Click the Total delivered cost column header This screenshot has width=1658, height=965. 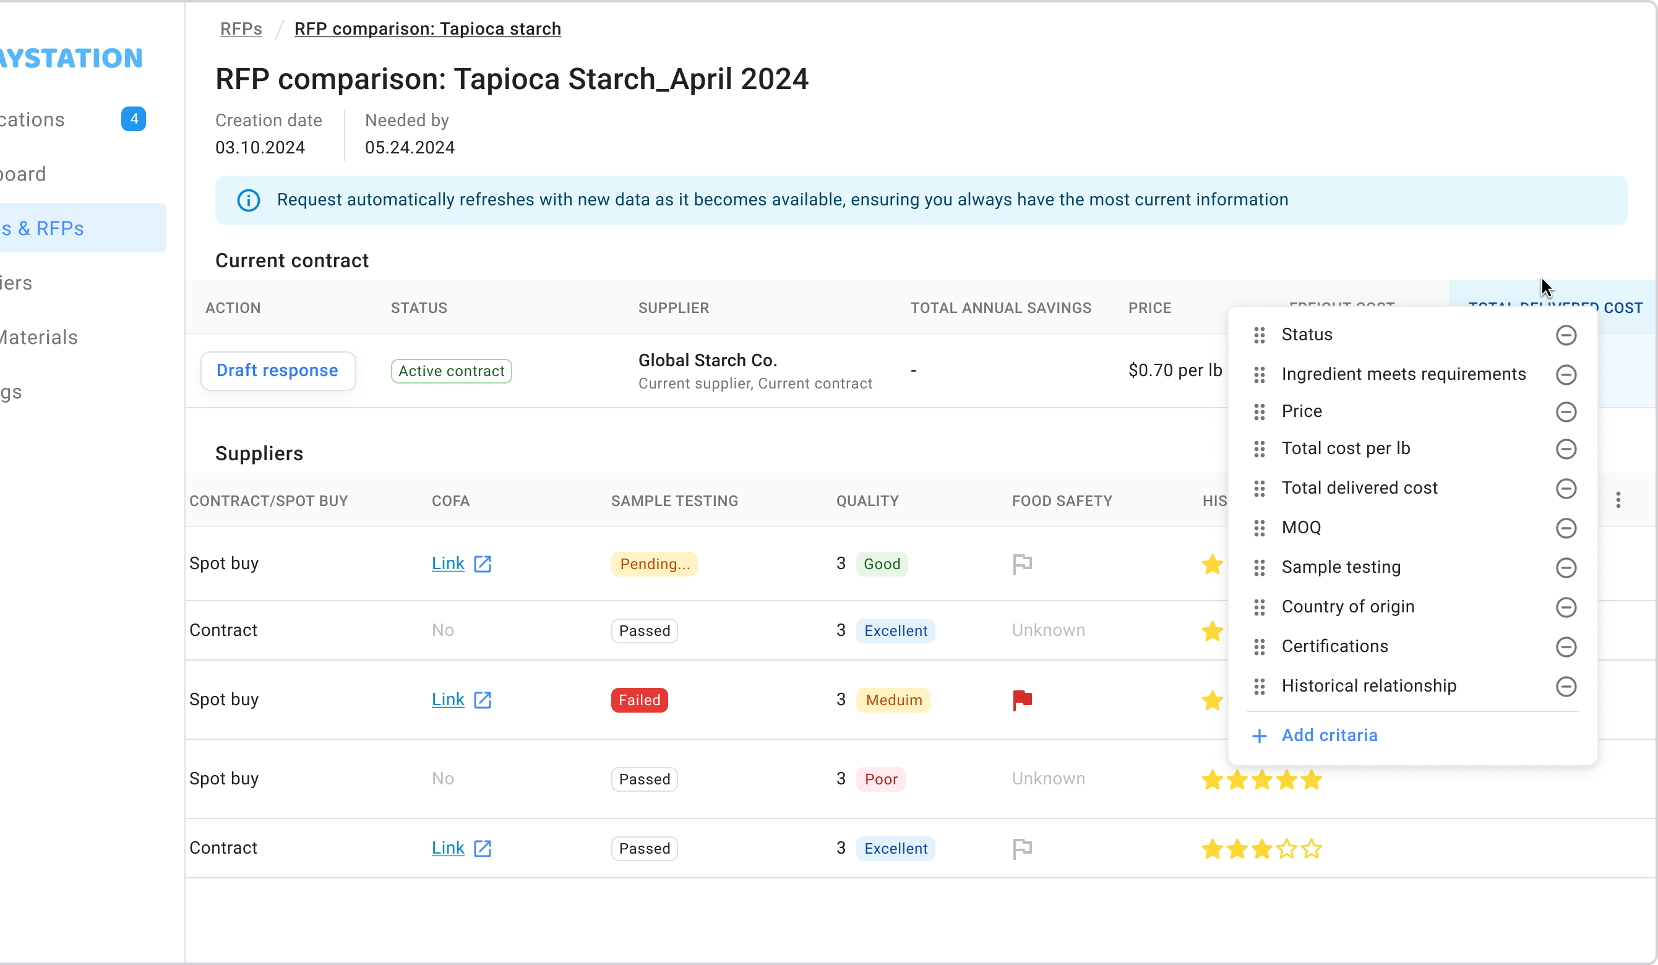tap(1623, 308)
